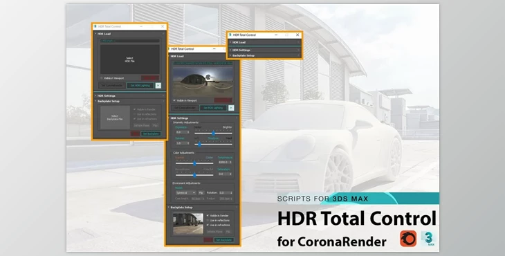
Task: Enable Visible in Viewport in the empty-HDR window
Action: [102, 78]
